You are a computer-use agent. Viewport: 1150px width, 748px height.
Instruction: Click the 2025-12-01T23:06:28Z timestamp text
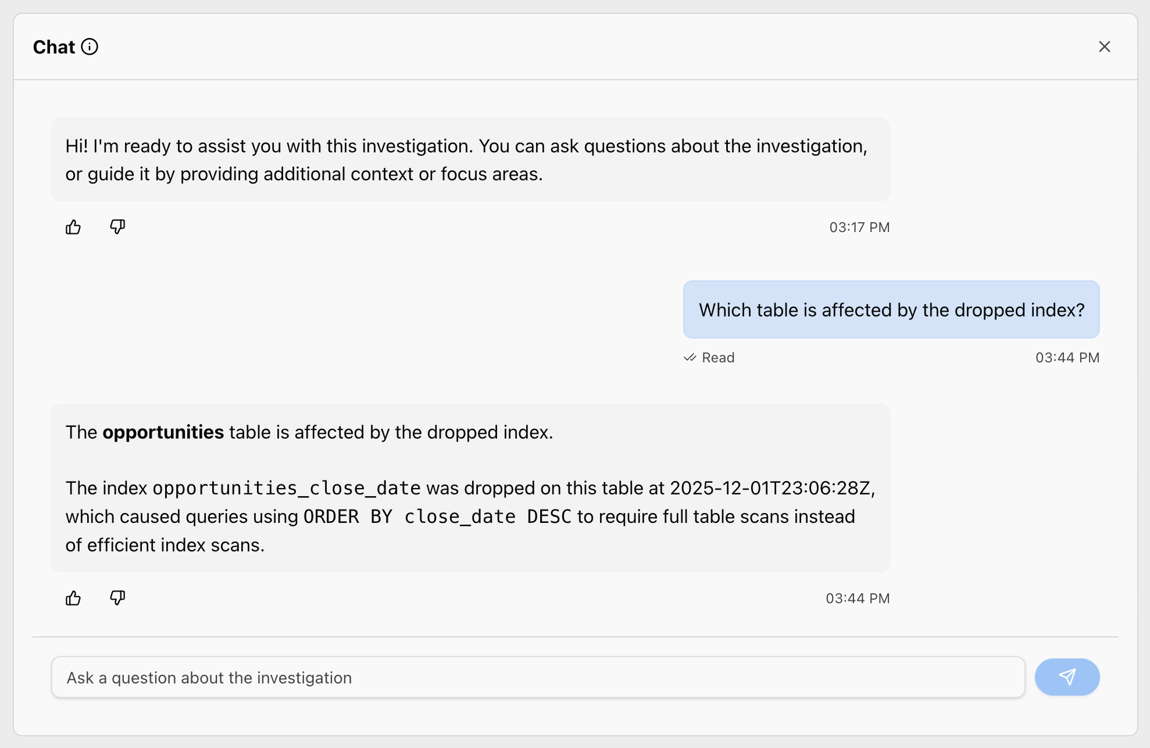click(770, 488)
